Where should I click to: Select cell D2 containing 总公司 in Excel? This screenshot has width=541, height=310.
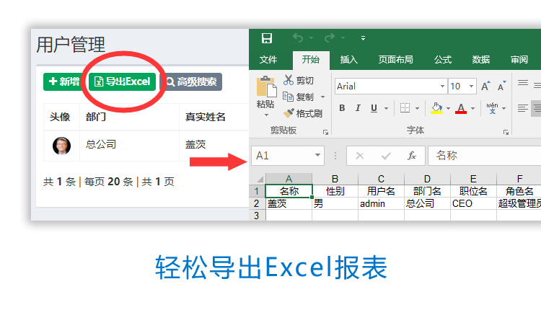coord(427,203)
